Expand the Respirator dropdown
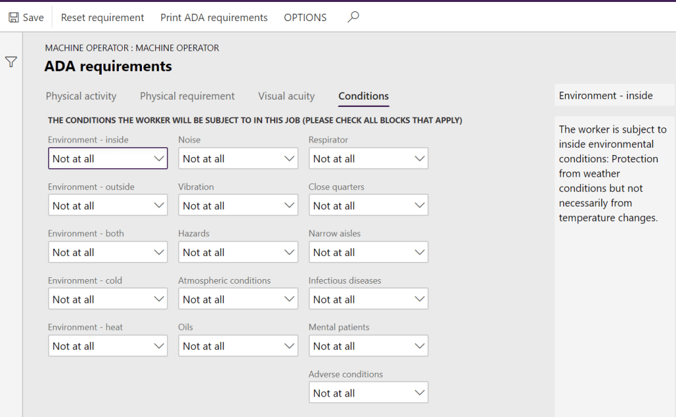Screen dimensions: 676x417 [419, 159]
